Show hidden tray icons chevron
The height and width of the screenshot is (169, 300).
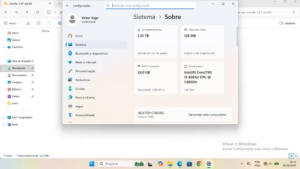tap(242, 164)
